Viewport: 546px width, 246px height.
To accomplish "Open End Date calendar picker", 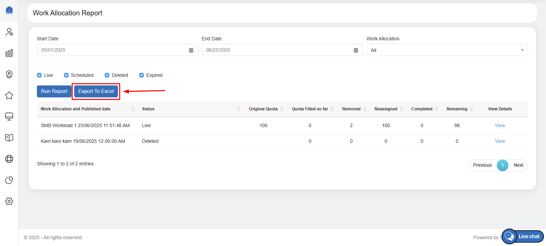I will 356,50.
